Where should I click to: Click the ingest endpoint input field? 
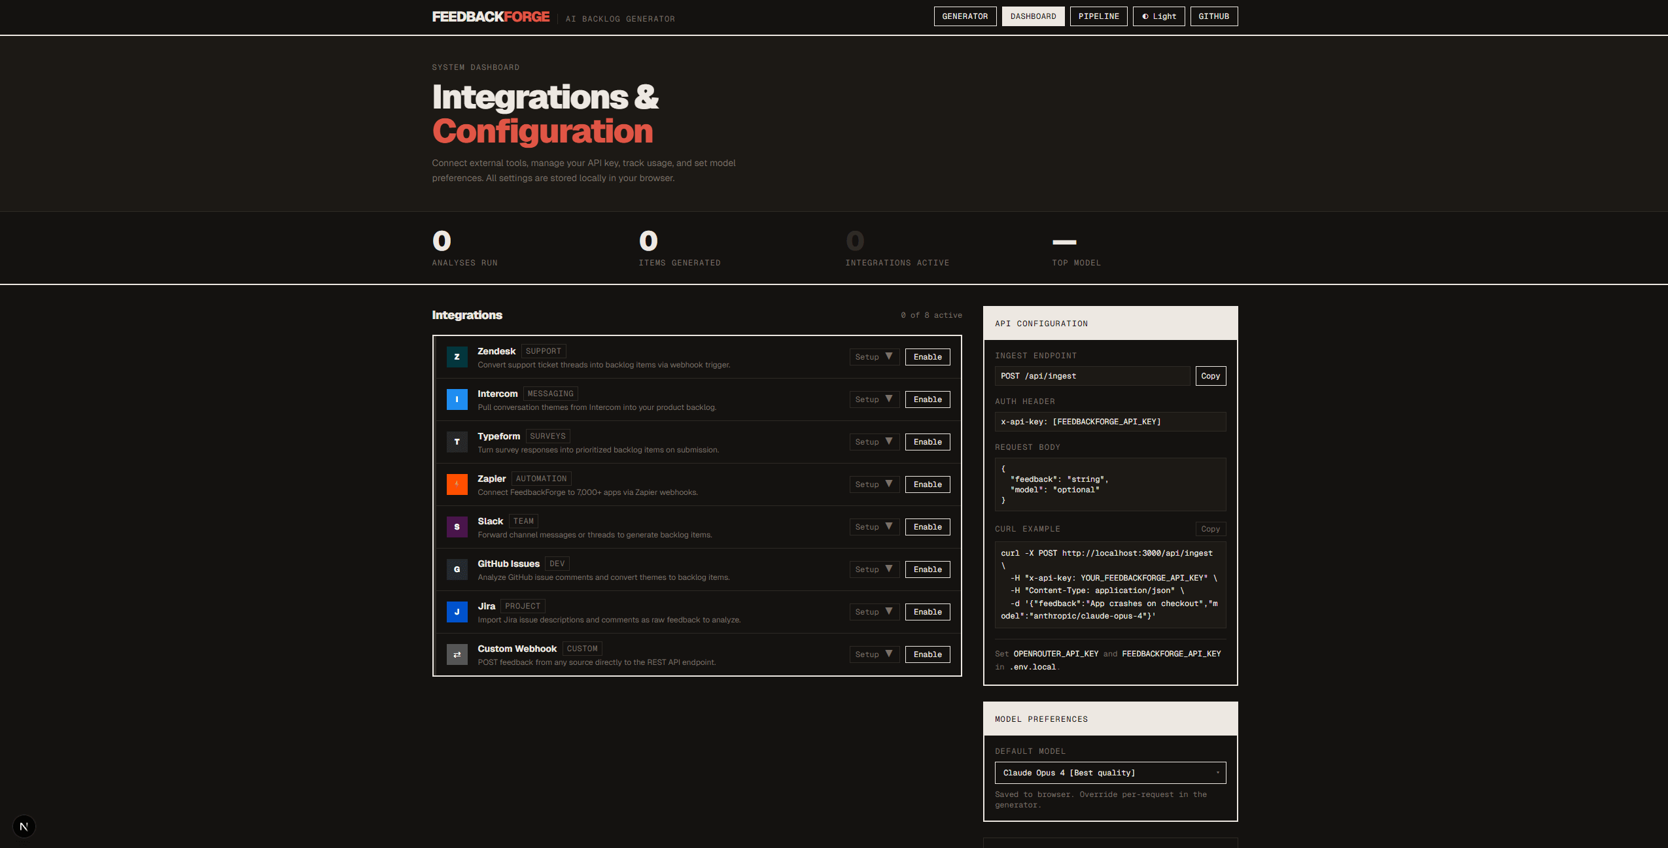click(x=1092, y=376)
